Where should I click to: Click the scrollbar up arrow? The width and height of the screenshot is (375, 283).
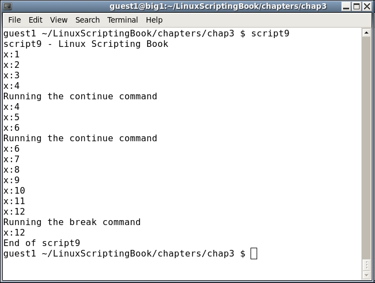tap(366, 33)
